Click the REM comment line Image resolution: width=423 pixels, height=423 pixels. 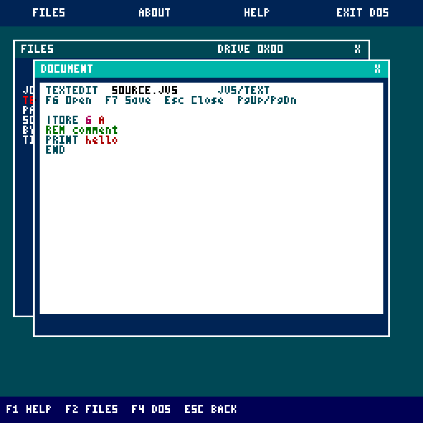(x=82, y=130)
